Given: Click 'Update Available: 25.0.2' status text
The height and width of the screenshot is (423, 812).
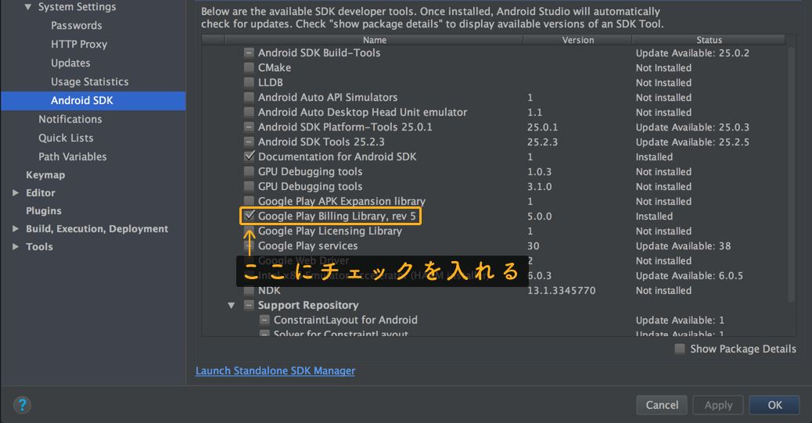Looking at the screenshot, I should (692, 53).
